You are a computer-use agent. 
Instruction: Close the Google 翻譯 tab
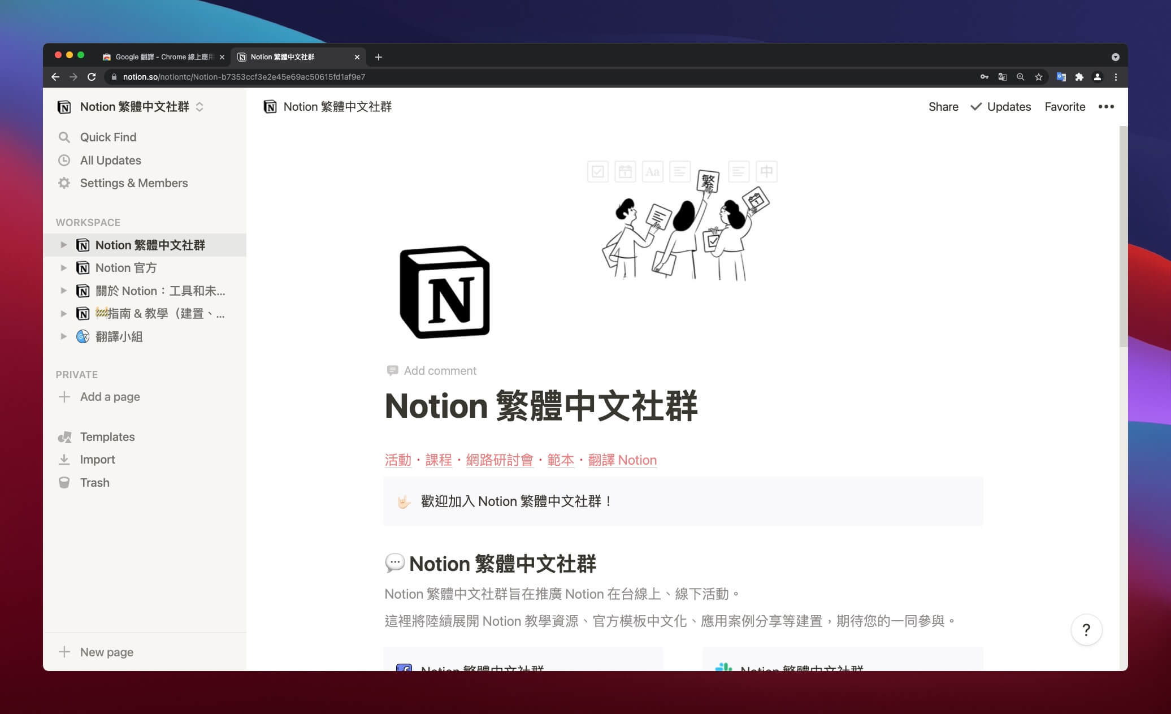tap(222, 57)
